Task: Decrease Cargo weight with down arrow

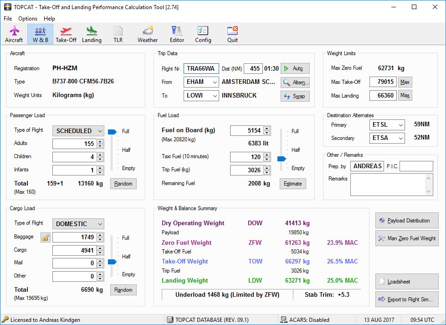Action: click(x=100, y=253)
